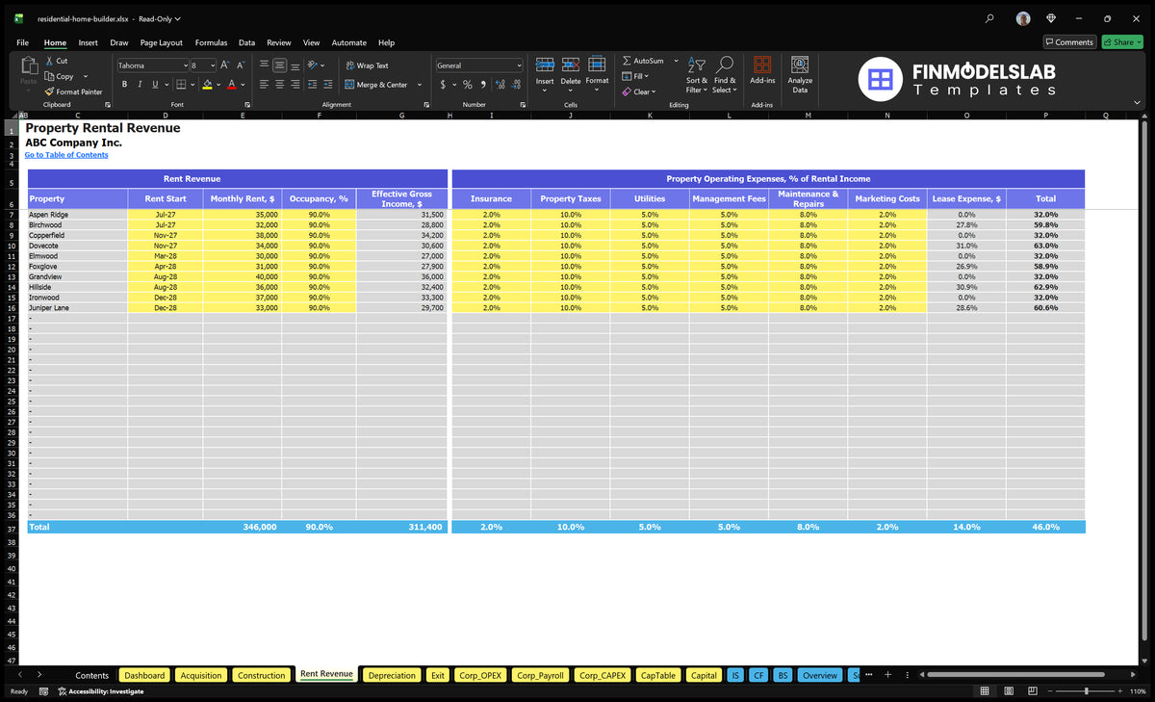
Task: Toggle Wrap Text on
Action: (x=367, y=65)
